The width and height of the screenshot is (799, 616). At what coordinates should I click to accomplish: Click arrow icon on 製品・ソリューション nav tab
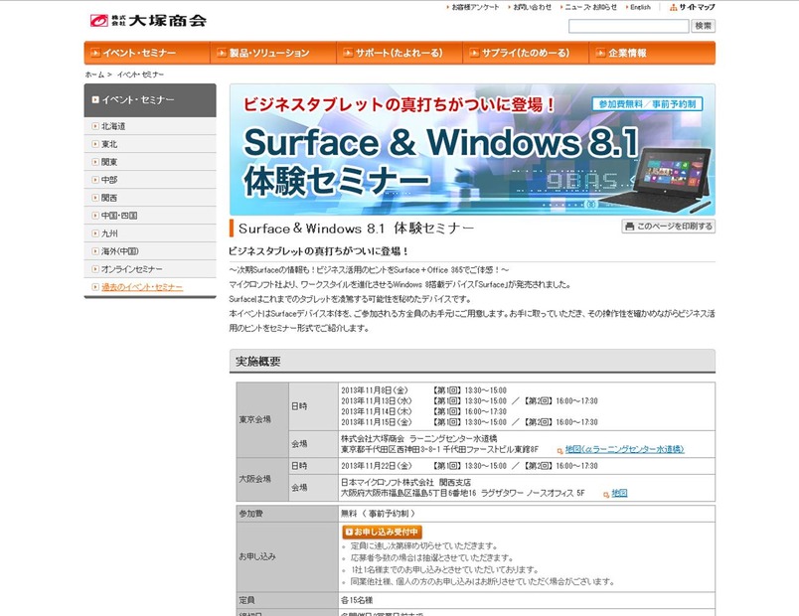coord(222,53)
